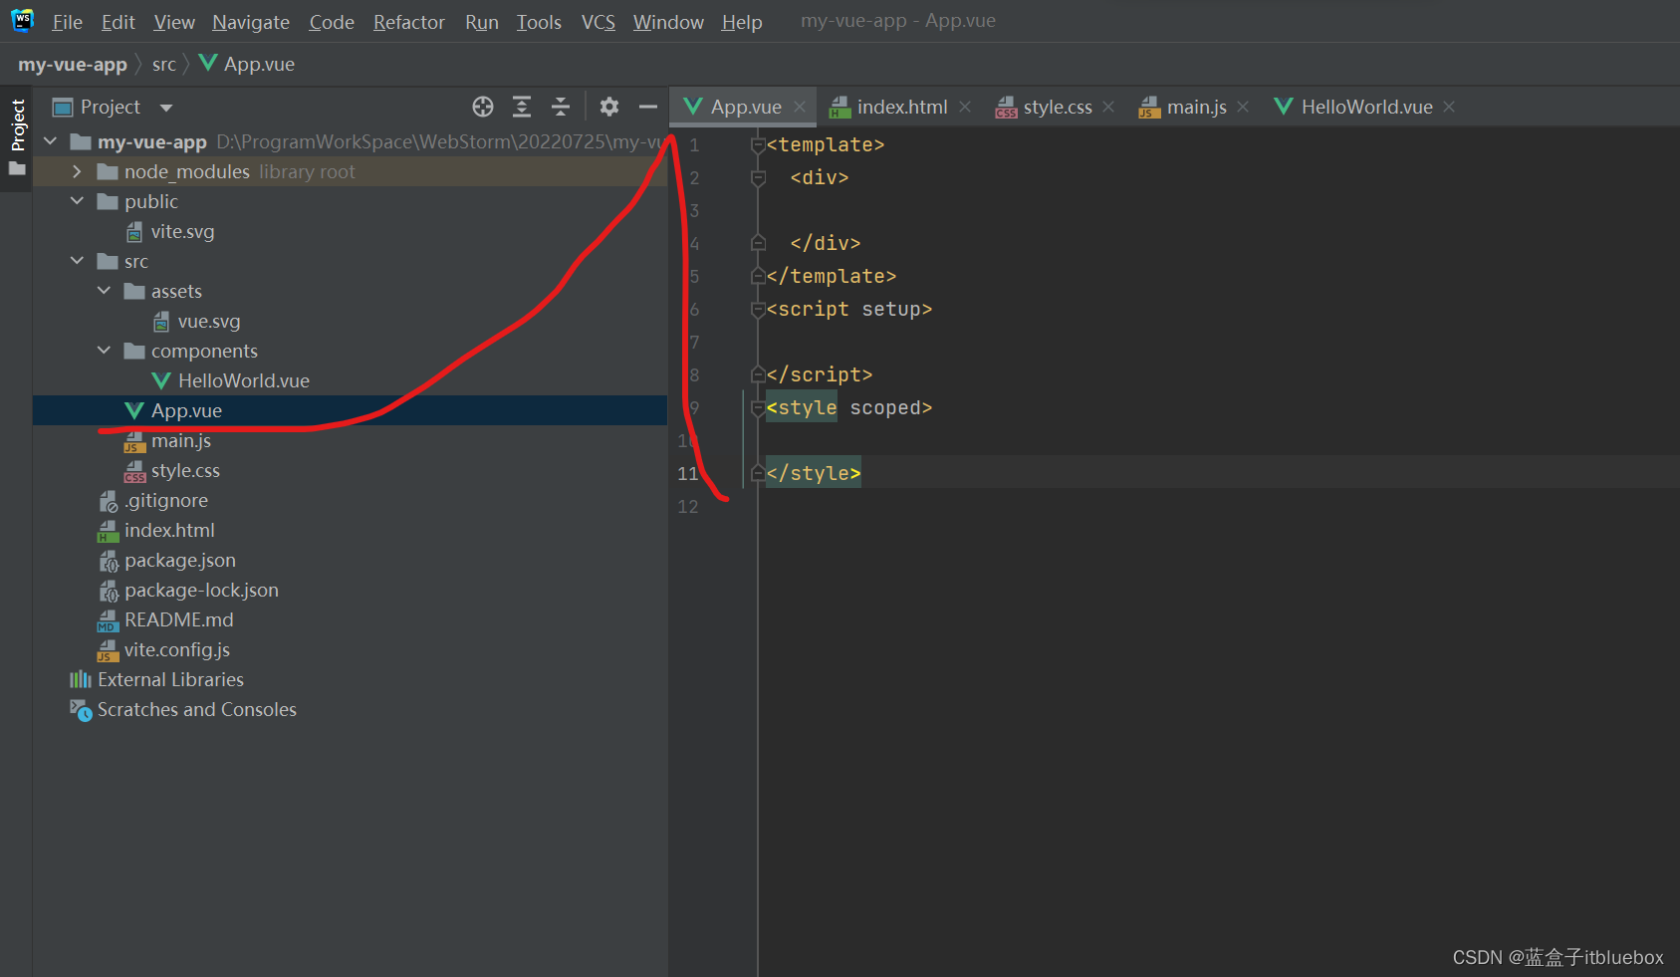The image size is (1680, 977).
Task: Collapse the src folder
Action: tap(77, 261)
